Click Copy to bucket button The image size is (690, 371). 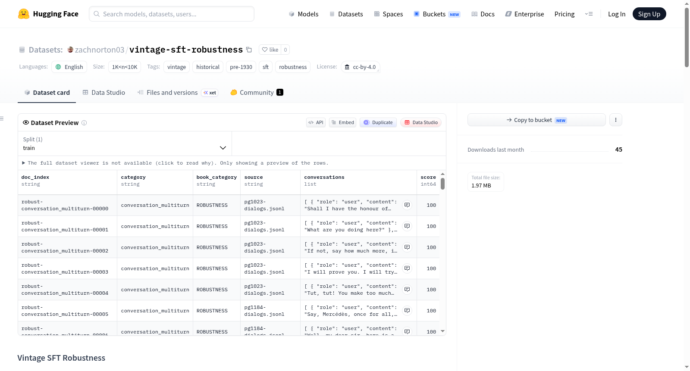pos(536,120)
